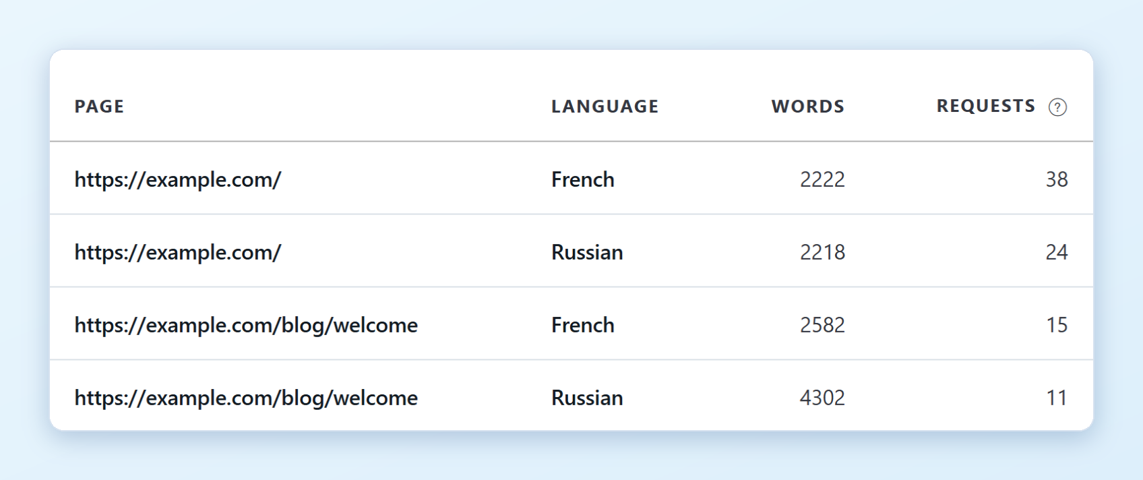
Task: Open blog/welcome link in Russian row
Action: (246, 398)
